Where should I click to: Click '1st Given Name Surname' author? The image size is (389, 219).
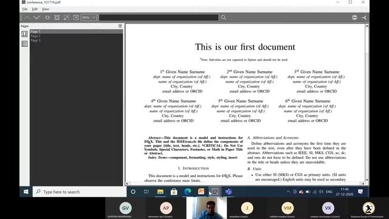click(x=182, y=72)
